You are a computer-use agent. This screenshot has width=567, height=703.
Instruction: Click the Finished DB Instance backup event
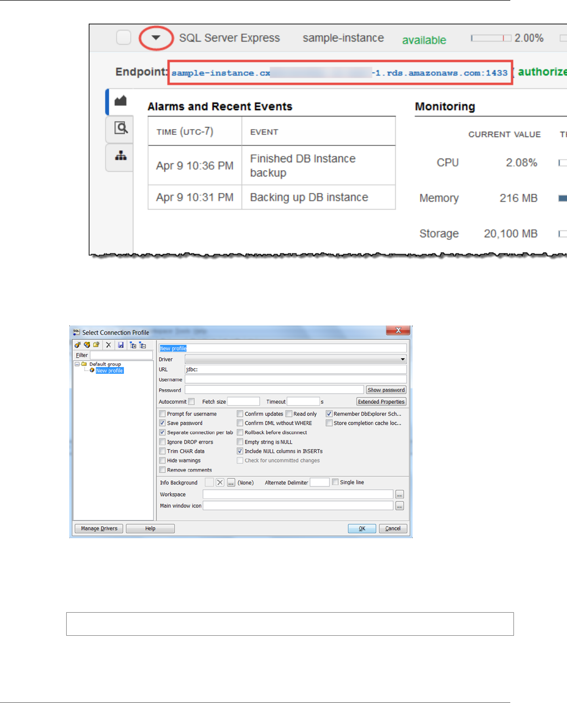click(x=302, y=165)
